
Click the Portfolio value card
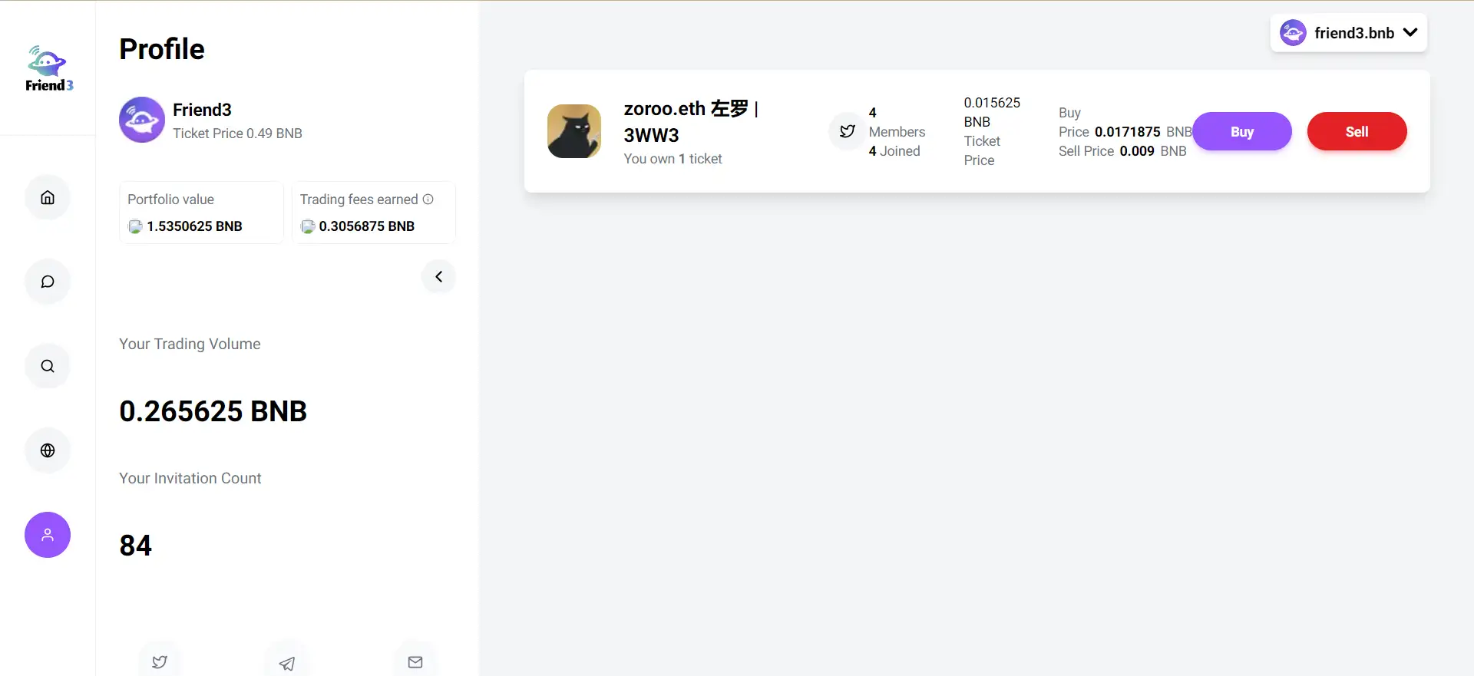(201, 213)
